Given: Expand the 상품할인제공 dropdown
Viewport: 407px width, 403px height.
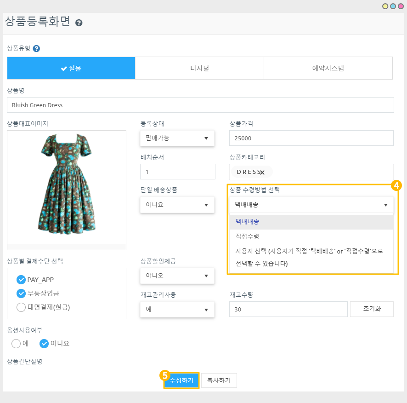Looking at the screenshot, I should tap(177, 276).
